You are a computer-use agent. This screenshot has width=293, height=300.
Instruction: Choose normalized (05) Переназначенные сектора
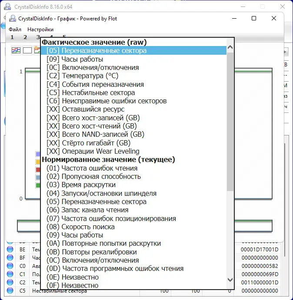(133, 201)
